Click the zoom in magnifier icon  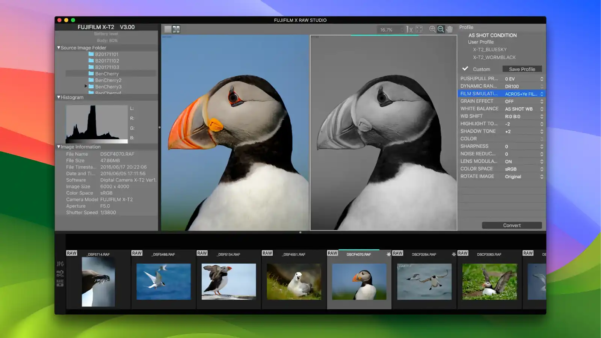[432, 29]
